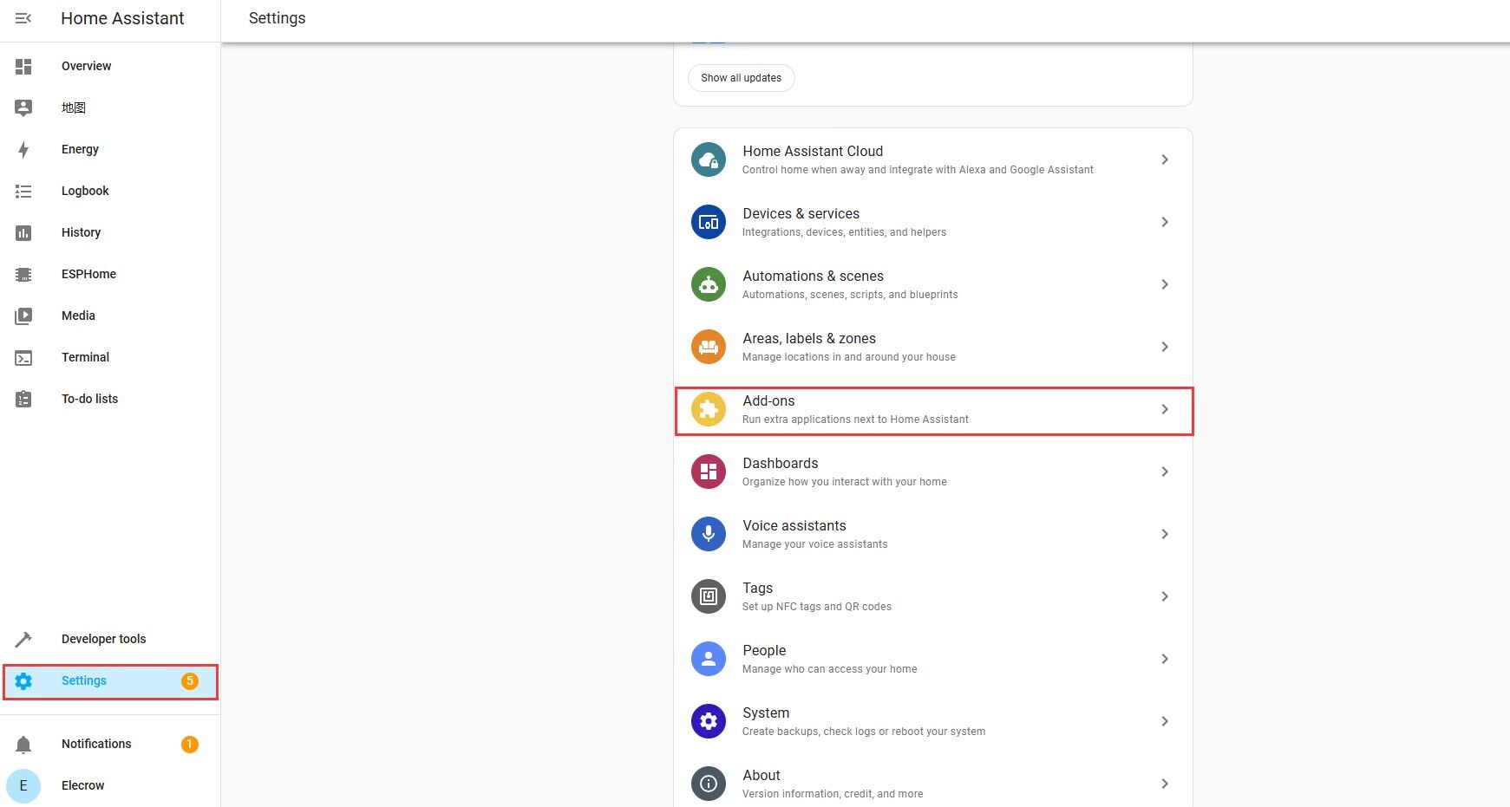Click the To-do lists clipboard icon
The image size is (1510, 807).
point(23,399)
